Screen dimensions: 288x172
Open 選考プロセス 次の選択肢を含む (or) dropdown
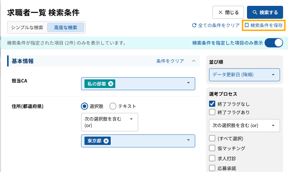(244, 126)
